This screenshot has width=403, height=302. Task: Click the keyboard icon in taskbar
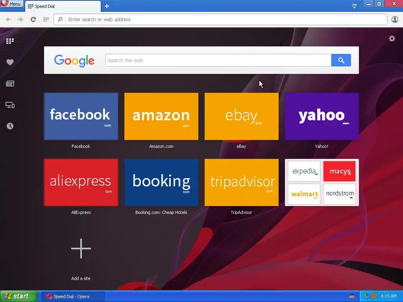[352, 296]
